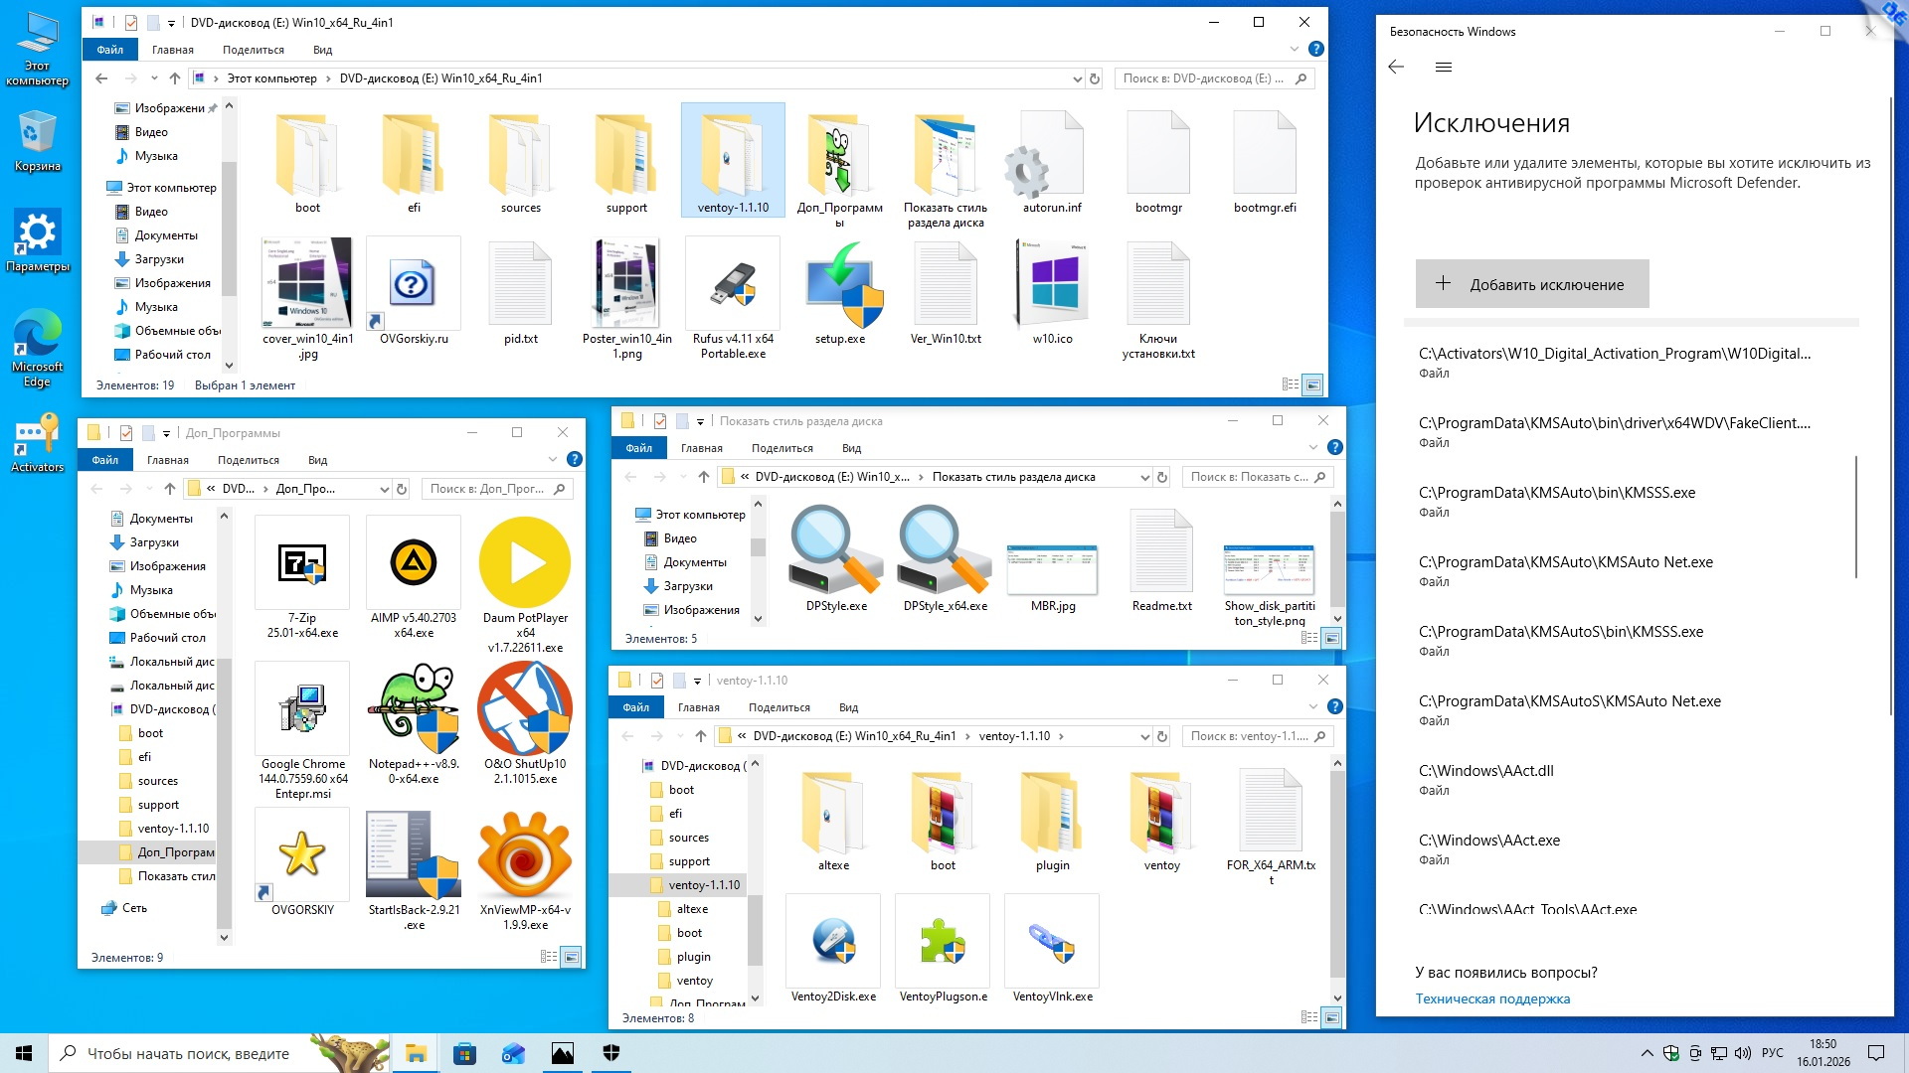Expand the address history dropdown in the Win10_x64_Ru_4in1 window
This screenshot has height=1073, width=1909.
(x=1077, y=78)
